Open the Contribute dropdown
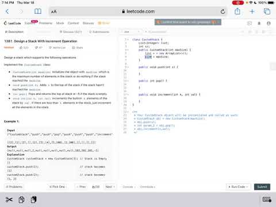The width and height of the screenshot is (276, 207). tap(147, 187)
